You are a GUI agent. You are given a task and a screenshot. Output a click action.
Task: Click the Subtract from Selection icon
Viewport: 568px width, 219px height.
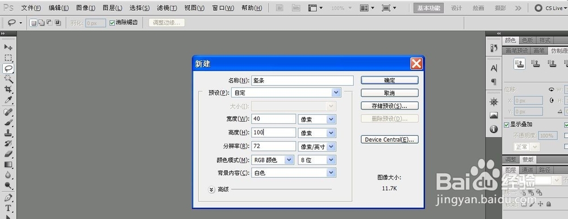point(49,23)
